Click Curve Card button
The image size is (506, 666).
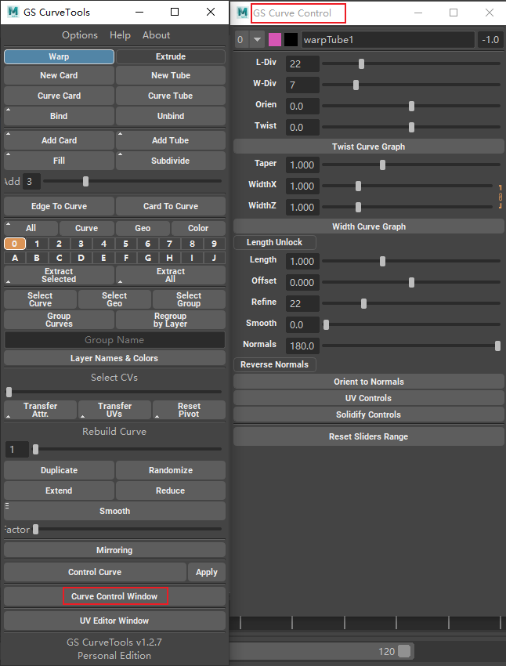click(x=59, y=96)
